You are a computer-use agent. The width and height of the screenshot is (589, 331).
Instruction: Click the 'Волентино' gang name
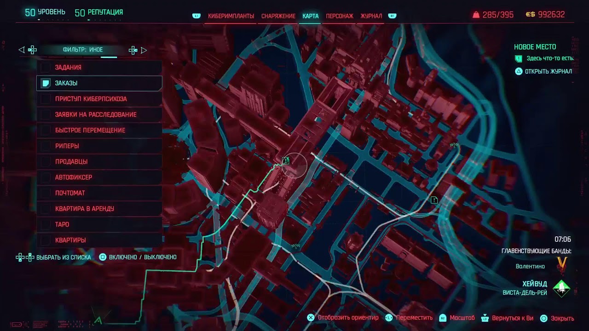point(530,266)
